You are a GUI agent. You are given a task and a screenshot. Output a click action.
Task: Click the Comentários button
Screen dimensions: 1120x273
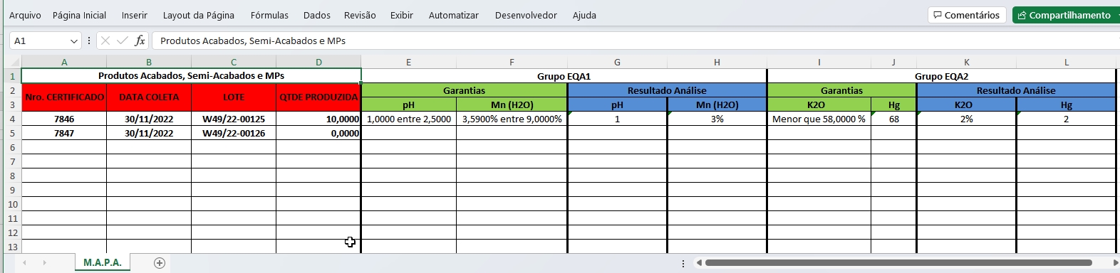pos(967,15)
